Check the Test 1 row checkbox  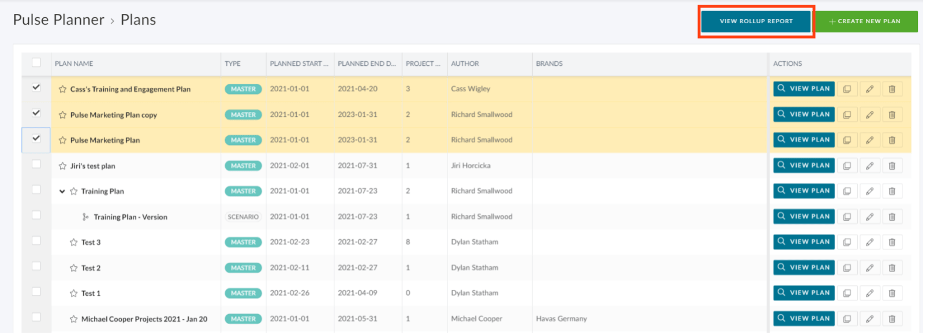[36, 292]
